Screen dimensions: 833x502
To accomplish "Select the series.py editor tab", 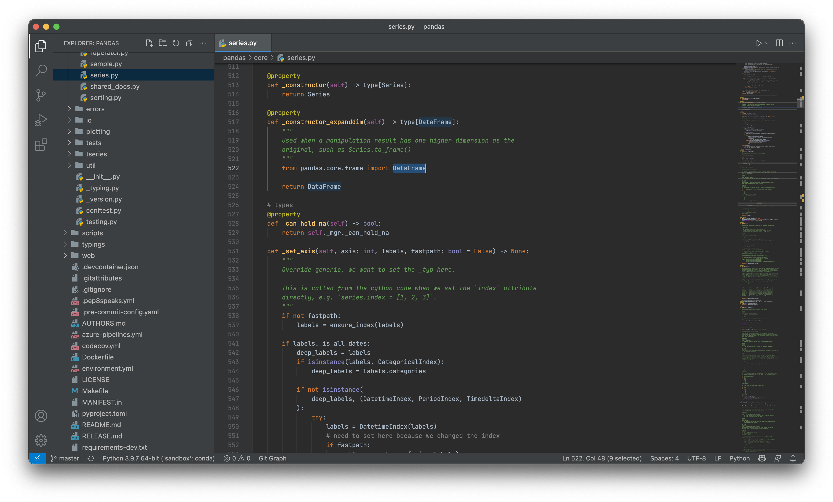I will click(242, 43).
